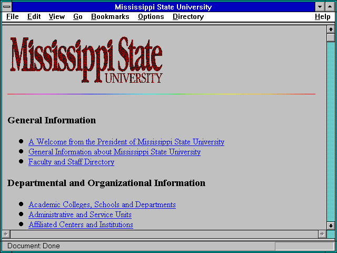
Task: Open the Go menu
Action: click(78, 17)
